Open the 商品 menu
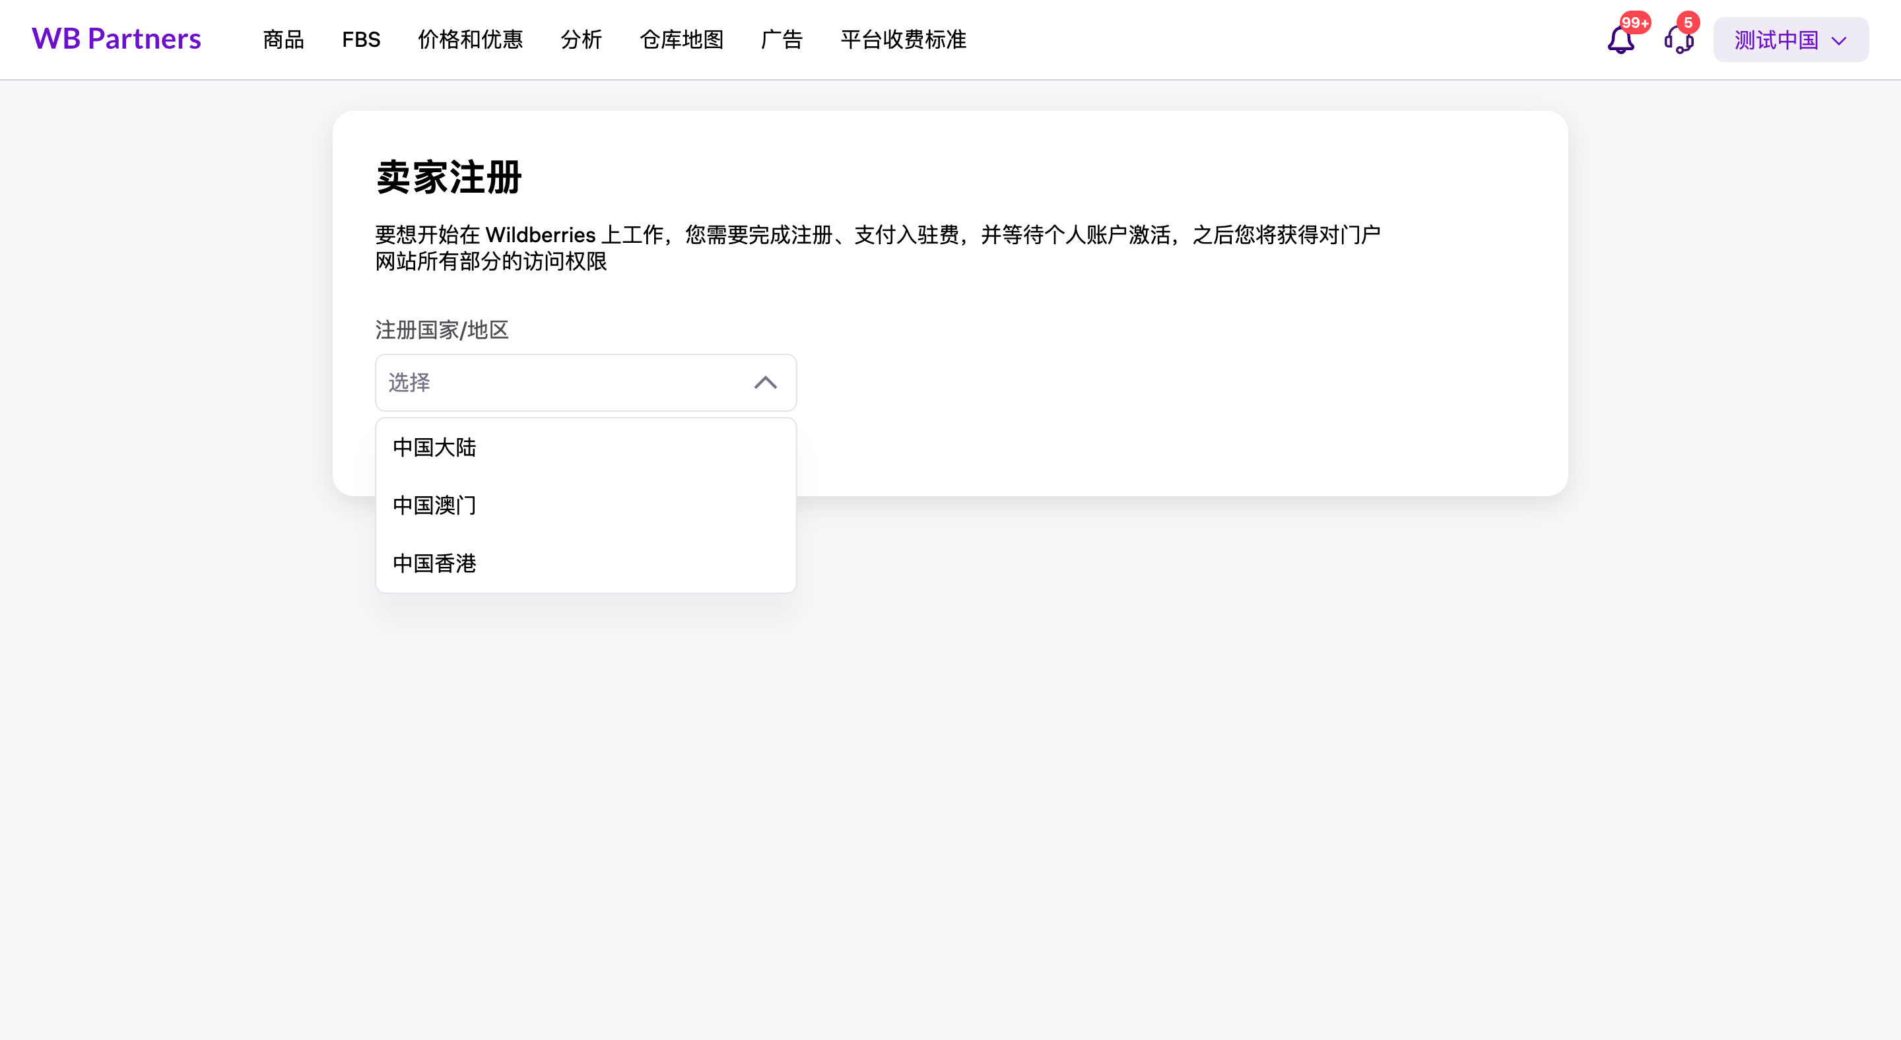Screen dimensions: 1901x1040 283,40
